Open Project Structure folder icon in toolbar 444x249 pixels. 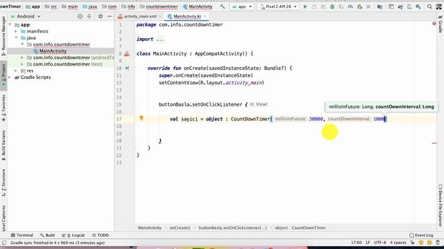pyautogui.click(x=379, y=6)
